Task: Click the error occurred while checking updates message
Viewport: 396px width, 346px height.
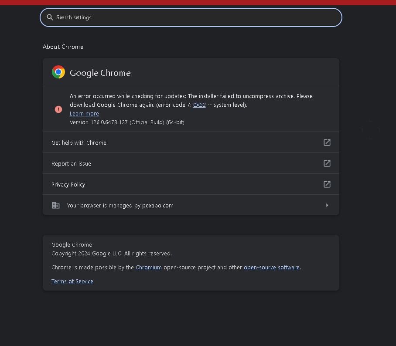Action: 191,100
